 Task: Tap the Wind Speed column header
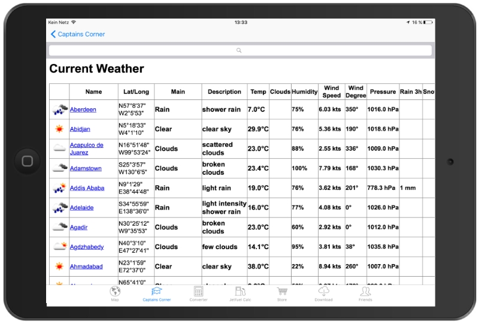click(x=332, y=92)
